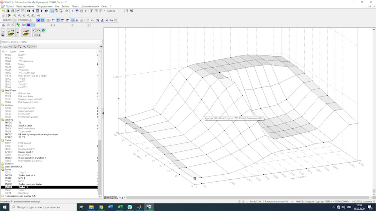Toggle the 32-bit display mode icon
The height and width of the screenshot is (211, 376).
pos(63,20)
